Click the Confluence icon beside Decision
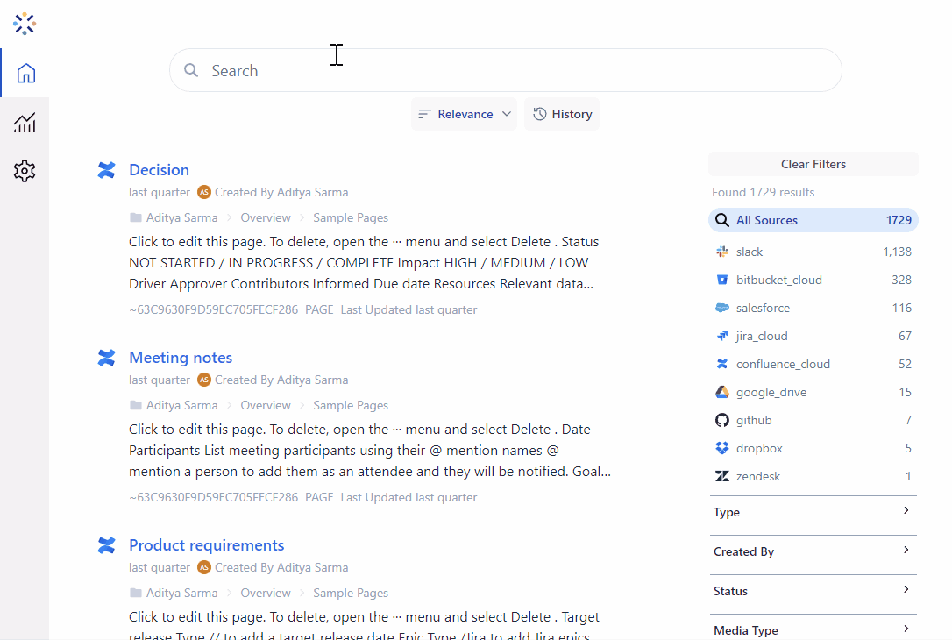This screenshot has width=952, height=640. pyautogui.click(x=106, y=170)
